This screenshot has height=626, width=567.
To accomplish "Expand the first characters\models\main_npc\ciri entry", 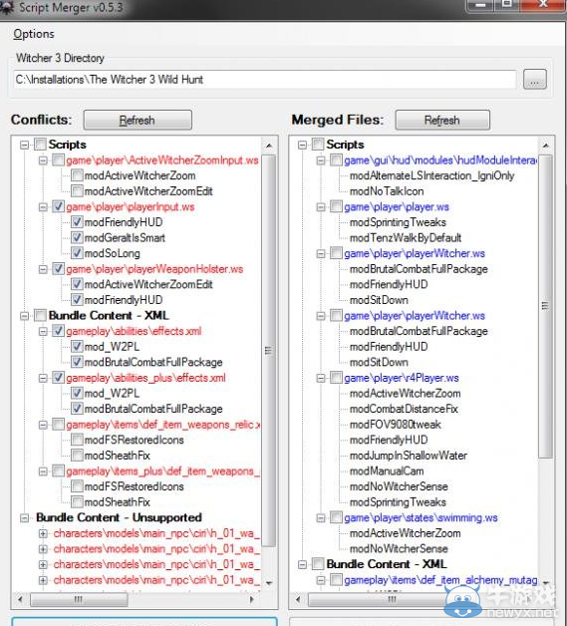I will click(x=43, y=533).
